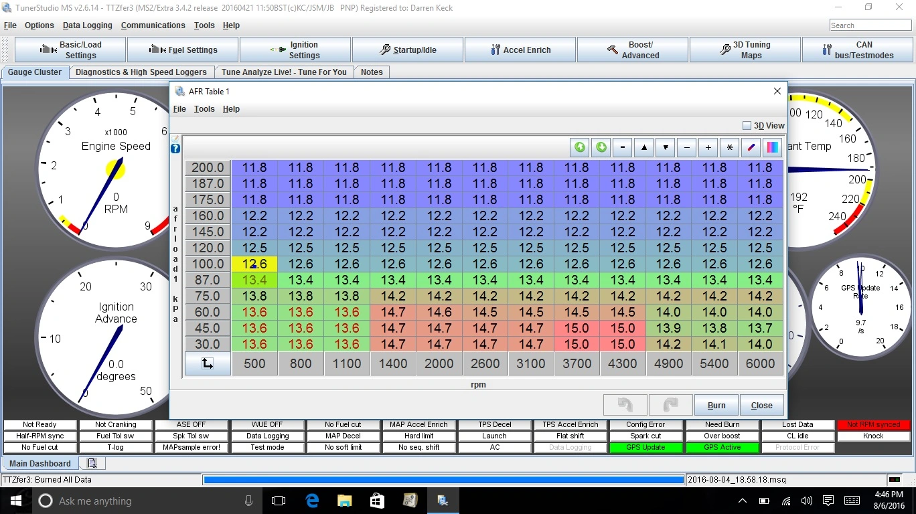Select the Main Dashboard tab
Image resolution: width=916 pixels, height=514 pixels.
[40, 463]
